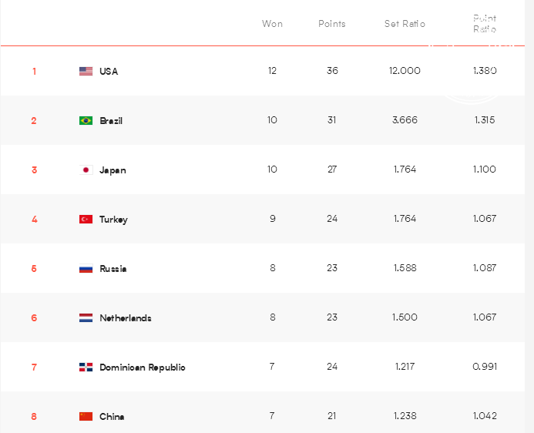Click the rank 8 number for China

tap(34, 416)
